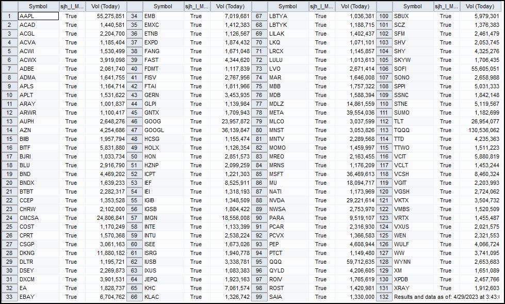Select row number 33 header beside EBAY

pos(9,297)
